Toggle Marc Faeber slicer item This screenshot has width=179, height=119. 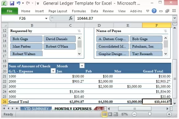click(26, 46)
